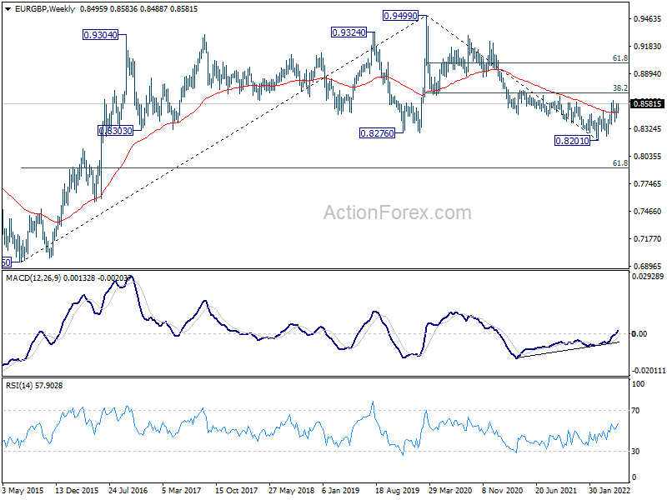Image resolution: width=667 pixels, height=500 pixels.
Task: Select the RSI axis level 100
Action: (638, 384)
